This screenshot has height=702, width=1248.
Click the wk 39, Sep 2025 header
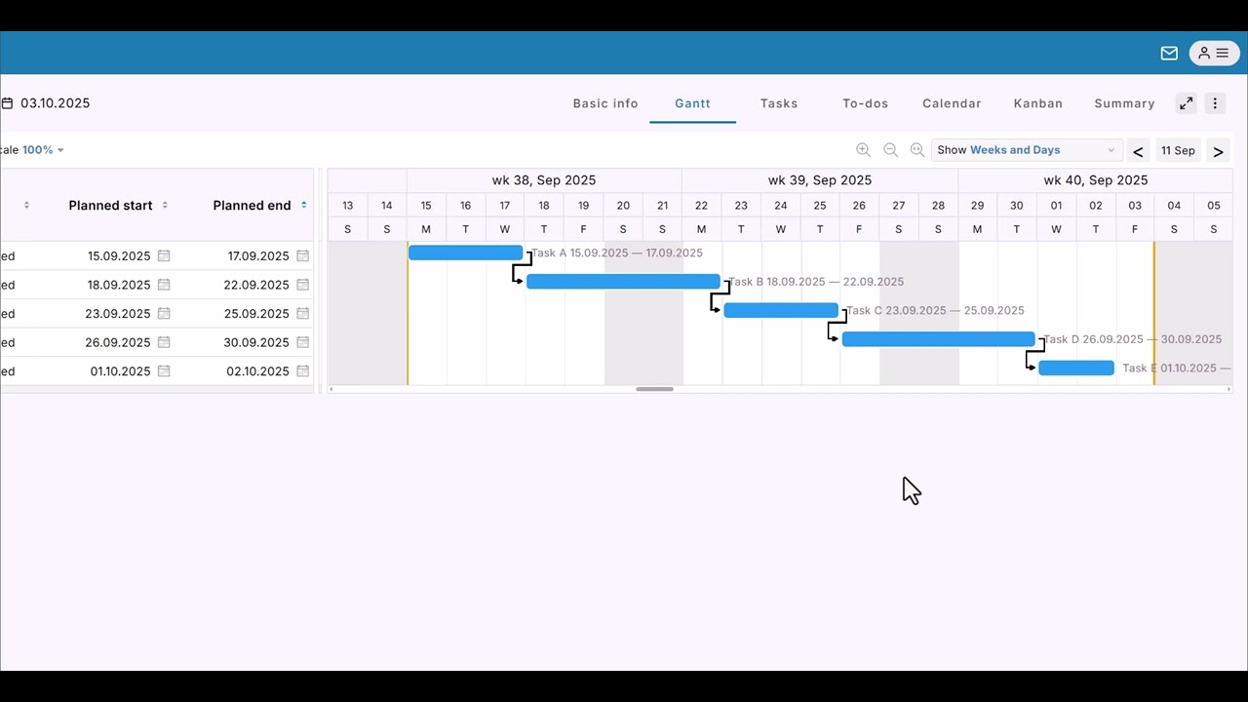(x=820, y=180)
